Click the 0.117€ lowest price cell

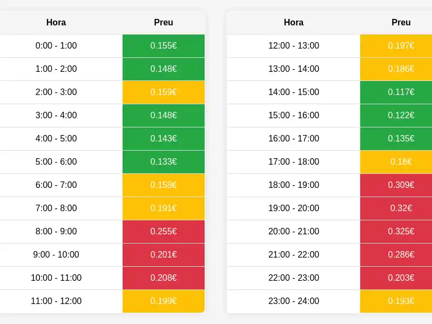pyautogui.click(x=401, y=92)
